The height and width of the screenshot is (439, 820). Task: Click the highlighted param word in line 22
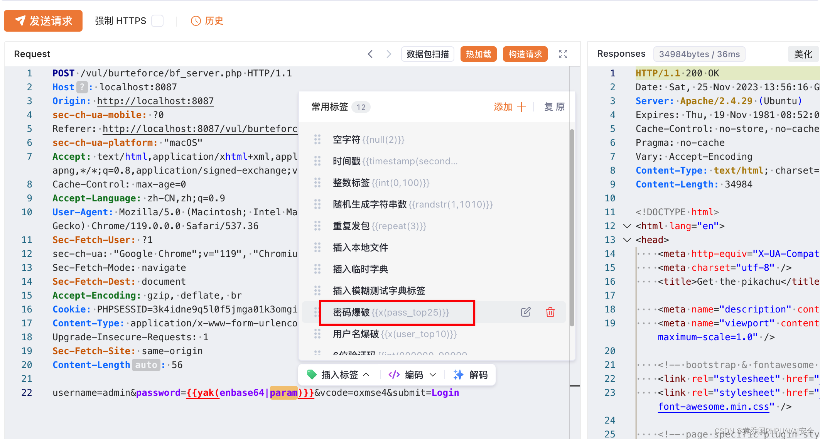tap(283, 393)
